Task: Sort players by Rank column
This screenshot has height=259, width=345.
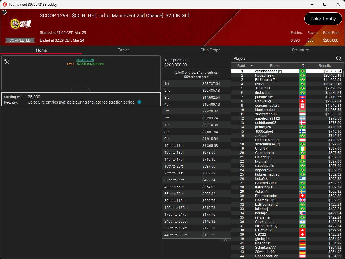Action: tap(243, 66)
